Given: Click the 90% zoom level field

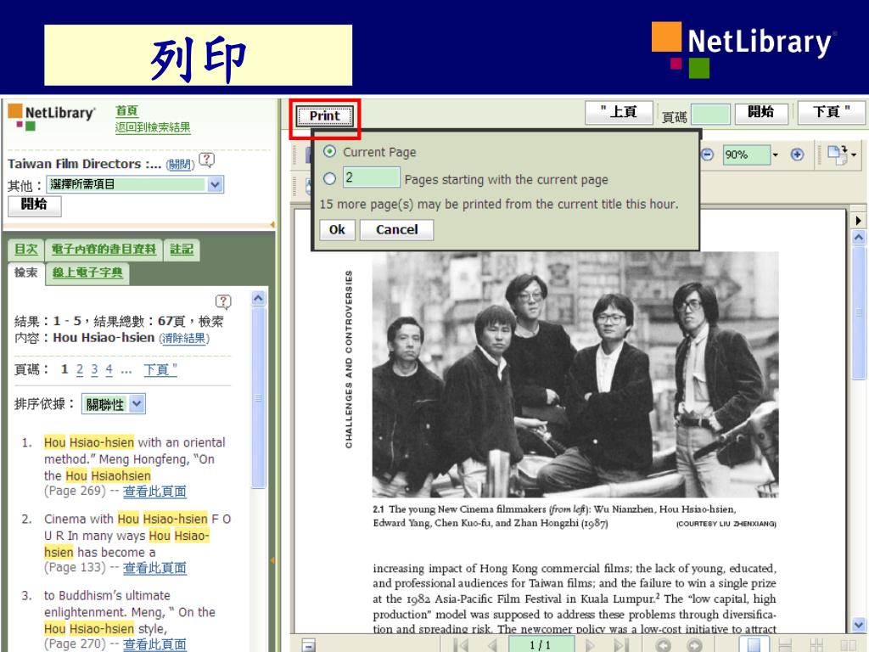Looking at the screenshot, I should [x=746, y=155].
